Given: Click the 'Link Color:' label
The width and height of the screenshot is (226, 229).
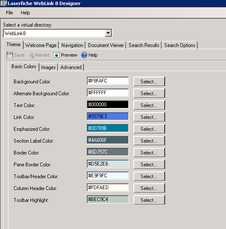Looking at the screenshot, I should point(24,117).
